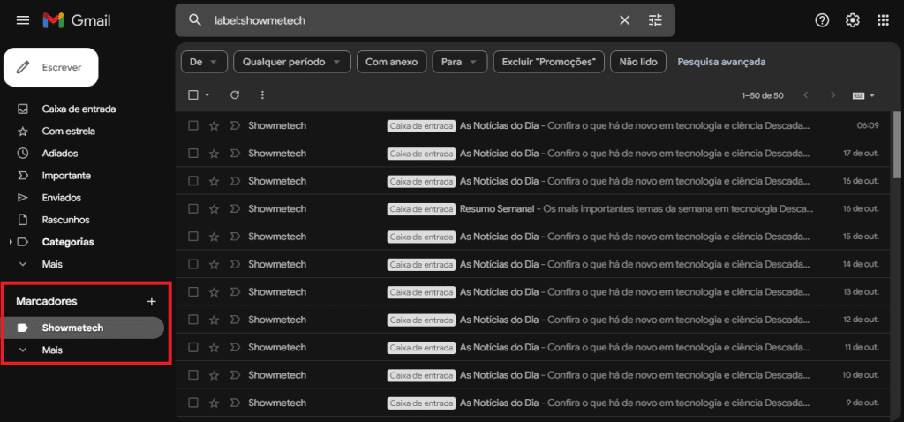Select the 11 de out. email checkbox
This screenshot has width=904, height=422.
193,347
